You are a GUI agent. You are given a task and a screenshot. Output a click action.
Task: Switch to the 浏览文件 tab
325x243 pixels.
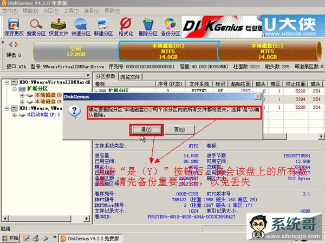tap(130, 77)
